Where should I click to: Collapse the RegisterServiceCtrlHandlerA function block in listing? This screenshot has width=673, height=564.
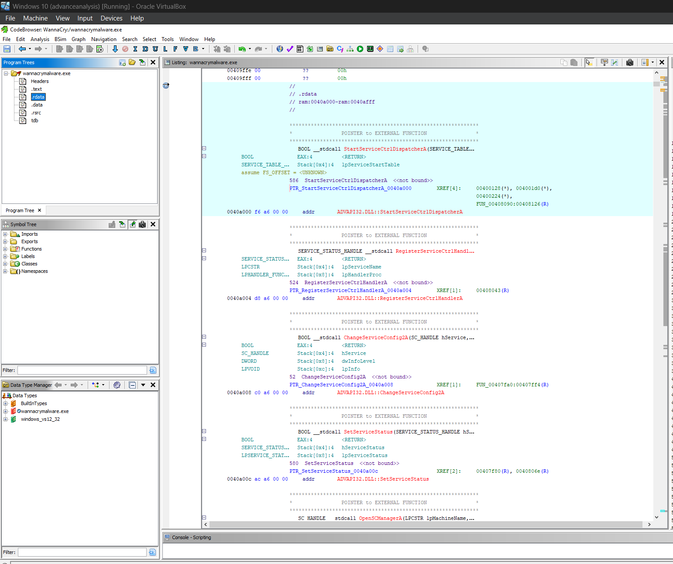pos(204,251)
